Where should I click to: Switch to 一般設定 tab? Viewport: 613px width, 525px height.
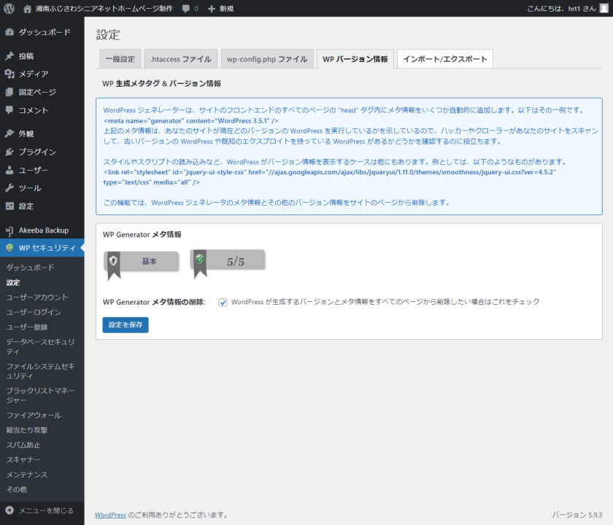(120, 59)
